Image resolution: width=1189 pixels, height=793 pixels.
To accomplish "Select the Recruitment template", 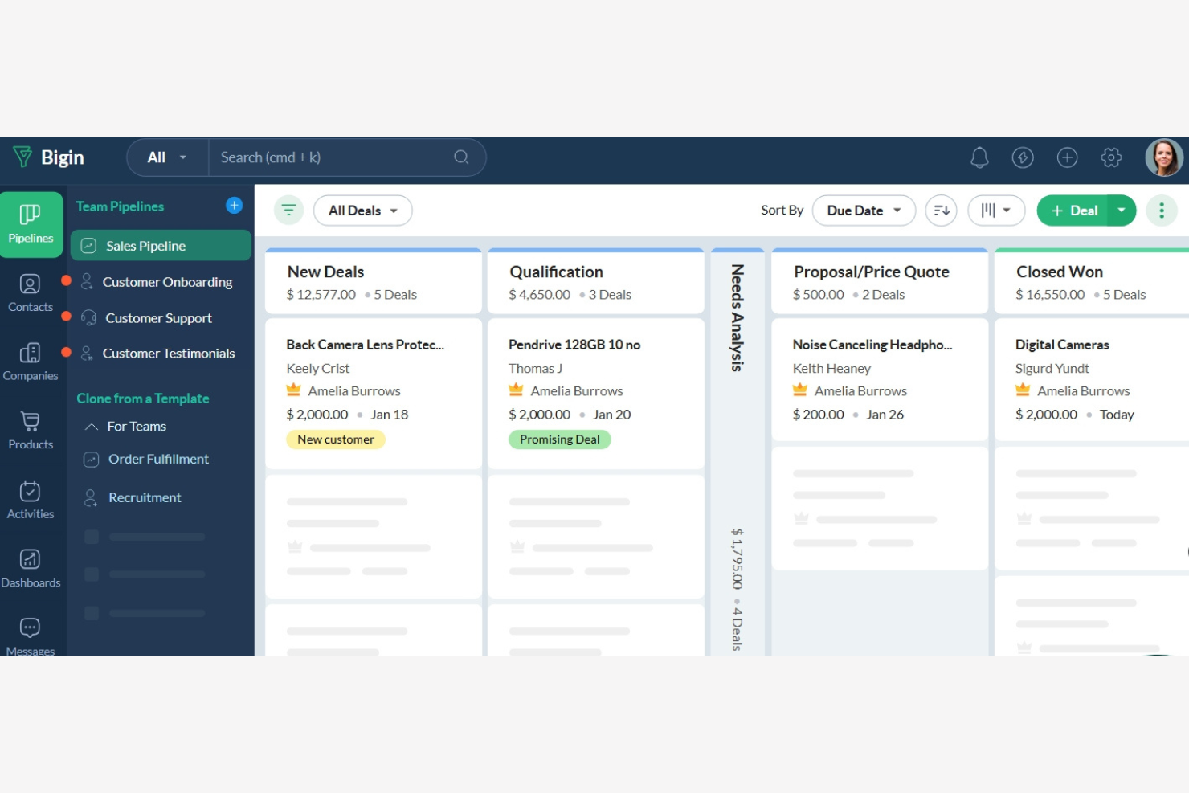I will [x=145, y=497].
